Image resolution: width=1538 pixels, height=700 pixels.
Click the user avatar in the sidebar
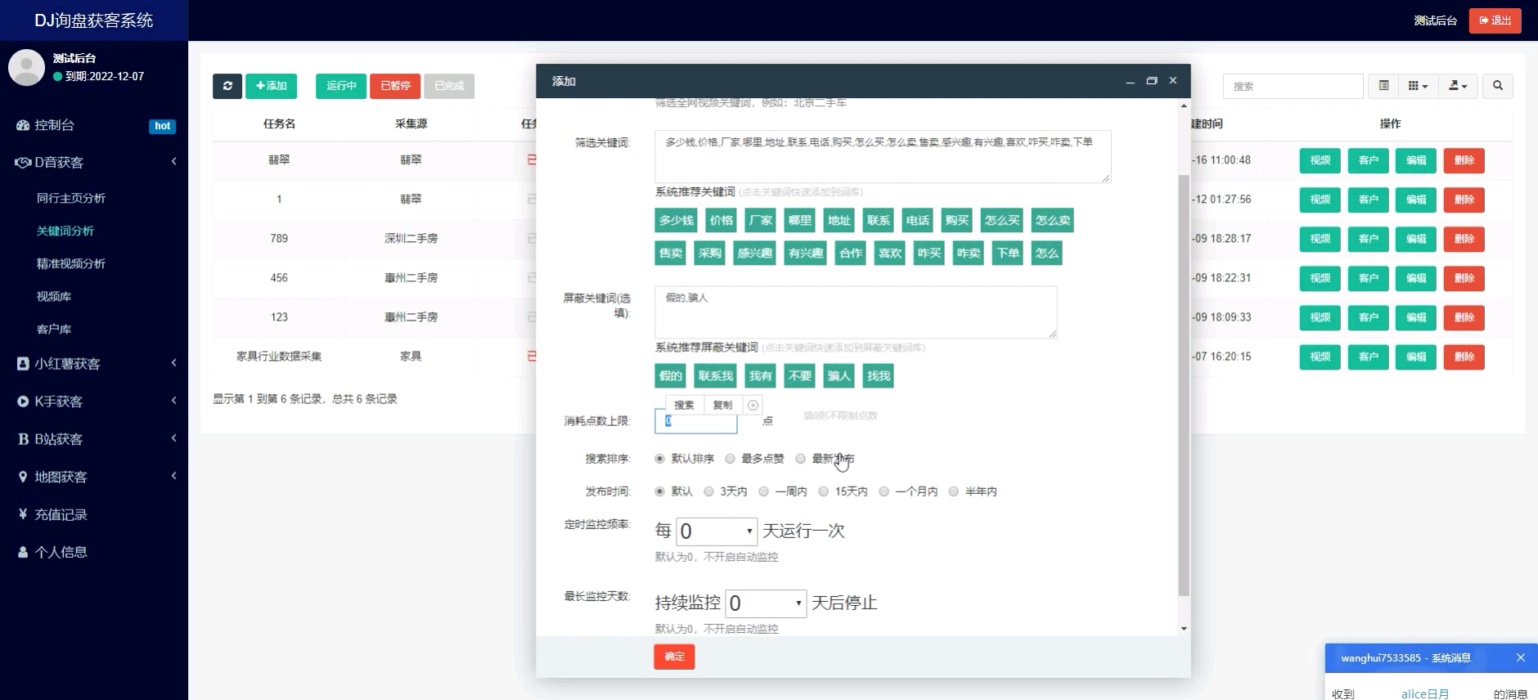pos(26,67)
